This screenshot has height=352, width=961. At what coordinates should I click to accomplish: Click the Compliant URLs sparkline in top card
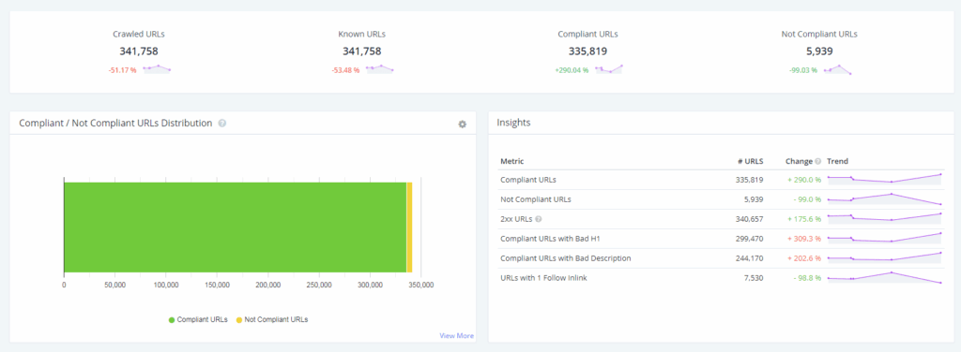[608, 69]
